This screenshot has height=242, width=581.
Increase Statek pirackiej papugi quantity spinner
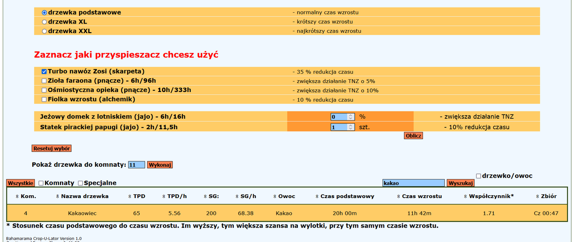coord(351,126)
